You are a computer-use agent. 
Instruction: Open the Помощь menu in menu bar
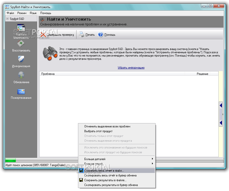[x=46, y=13]
